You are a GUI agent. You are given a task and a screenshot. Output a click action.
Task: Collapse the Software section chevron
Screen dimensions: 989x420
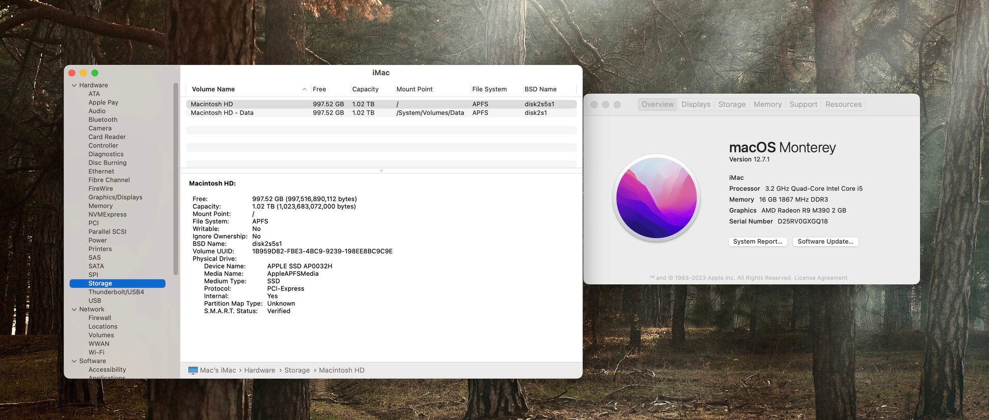tap(74, 361)
